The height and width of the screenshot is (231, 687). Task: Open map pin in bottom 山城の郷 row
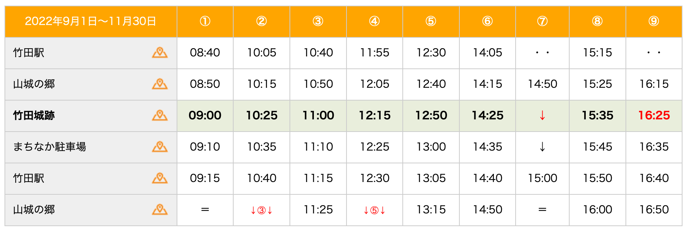160,210
